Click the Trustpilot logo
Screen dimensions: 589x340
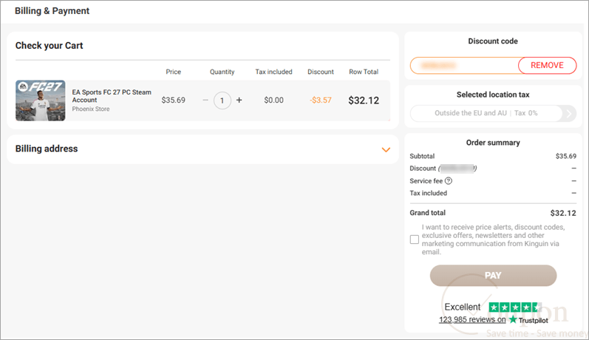point(528,320)
